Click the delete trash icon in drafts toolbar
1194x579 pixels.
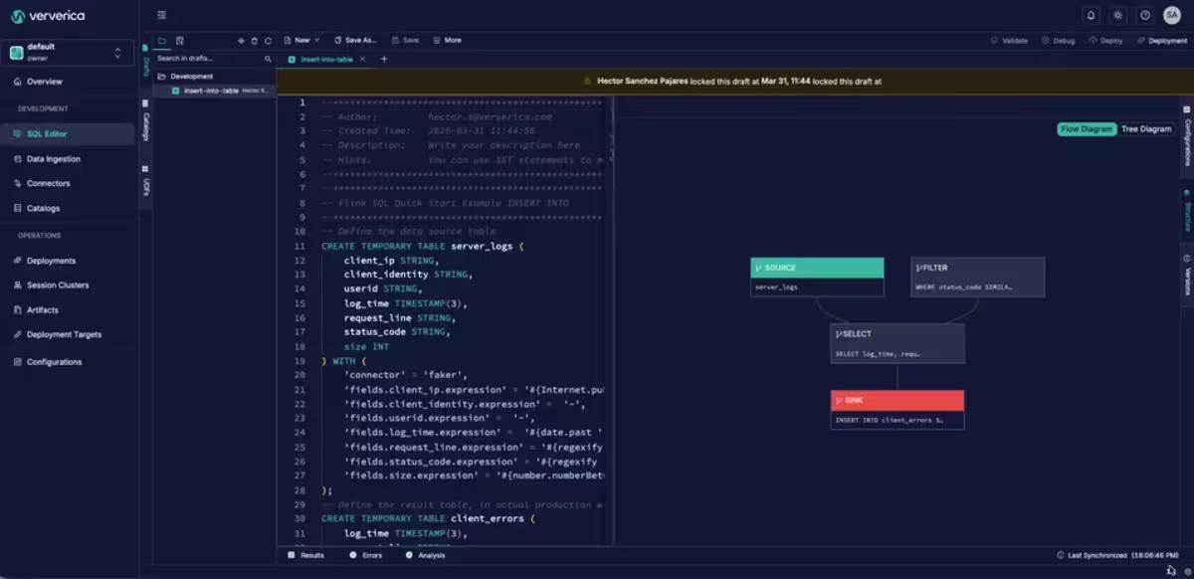coord(255,41)
